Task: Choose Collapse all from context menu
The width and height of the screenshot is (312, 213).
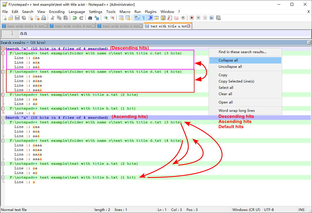Action: 245,60
